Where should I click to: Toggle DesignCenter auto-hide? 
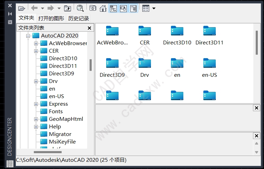(x=10, y=14)
